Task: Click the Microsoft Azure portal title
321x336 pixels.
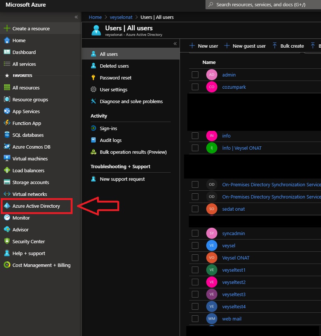Action: [26, 5]
